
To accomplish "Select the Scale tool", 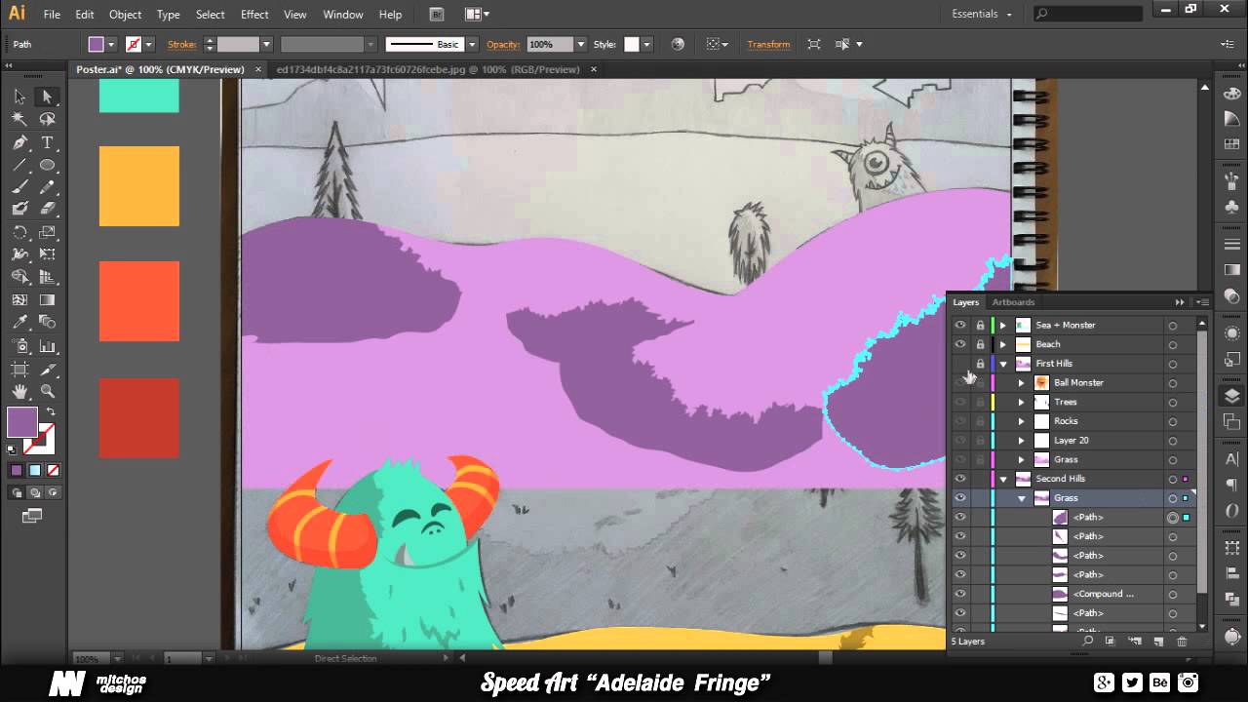I will (47, 233).
